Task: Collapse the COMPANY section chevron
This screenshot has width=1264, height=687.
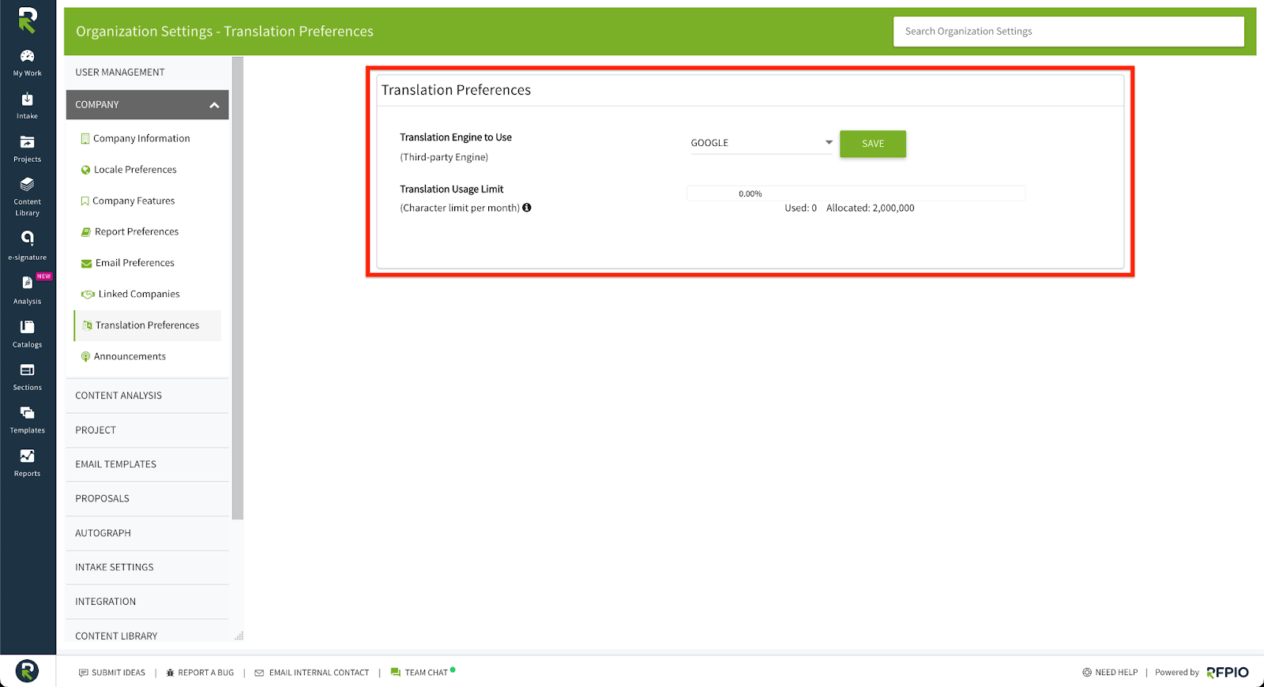Action: [214, 105]
